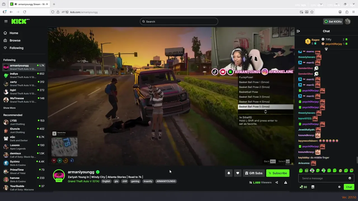The image size is (358, 201).
Task: Mute the tab via speaker icon
Action: click(16, 4)
